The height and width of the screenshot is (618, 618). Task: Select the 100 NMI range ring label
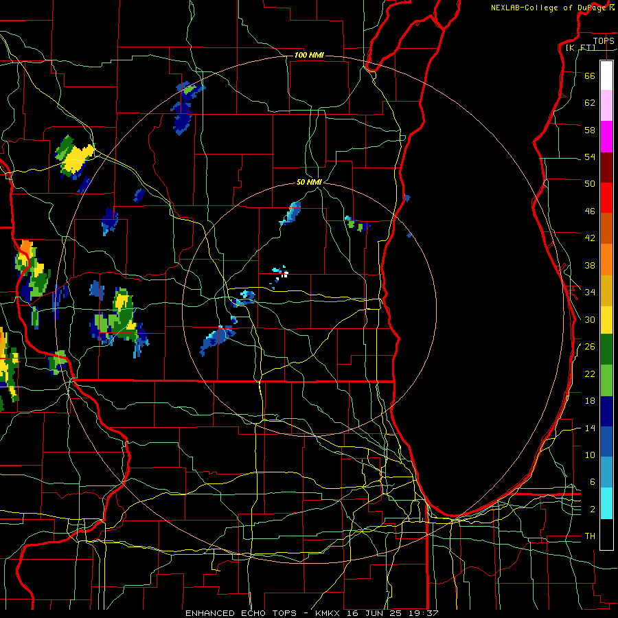click(x=309, y=55)
